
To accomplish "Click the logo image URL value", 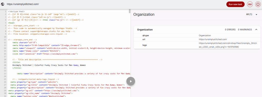I will pos(228,45).
